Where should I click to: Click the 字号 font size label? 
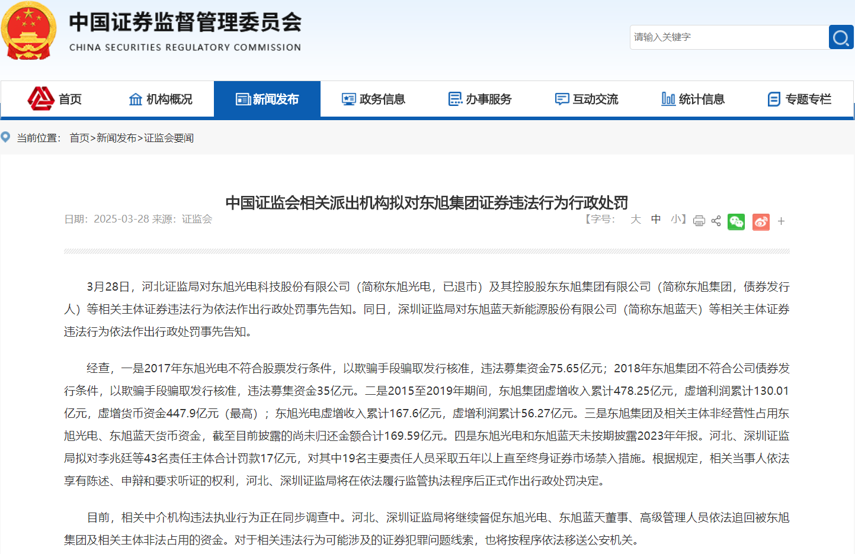pos(600,220)
